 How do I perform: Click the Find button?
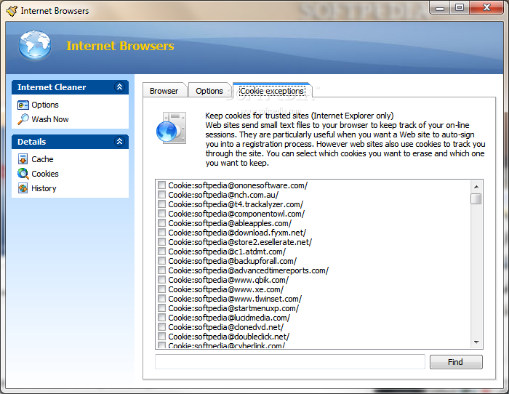(x=456, y=362)
